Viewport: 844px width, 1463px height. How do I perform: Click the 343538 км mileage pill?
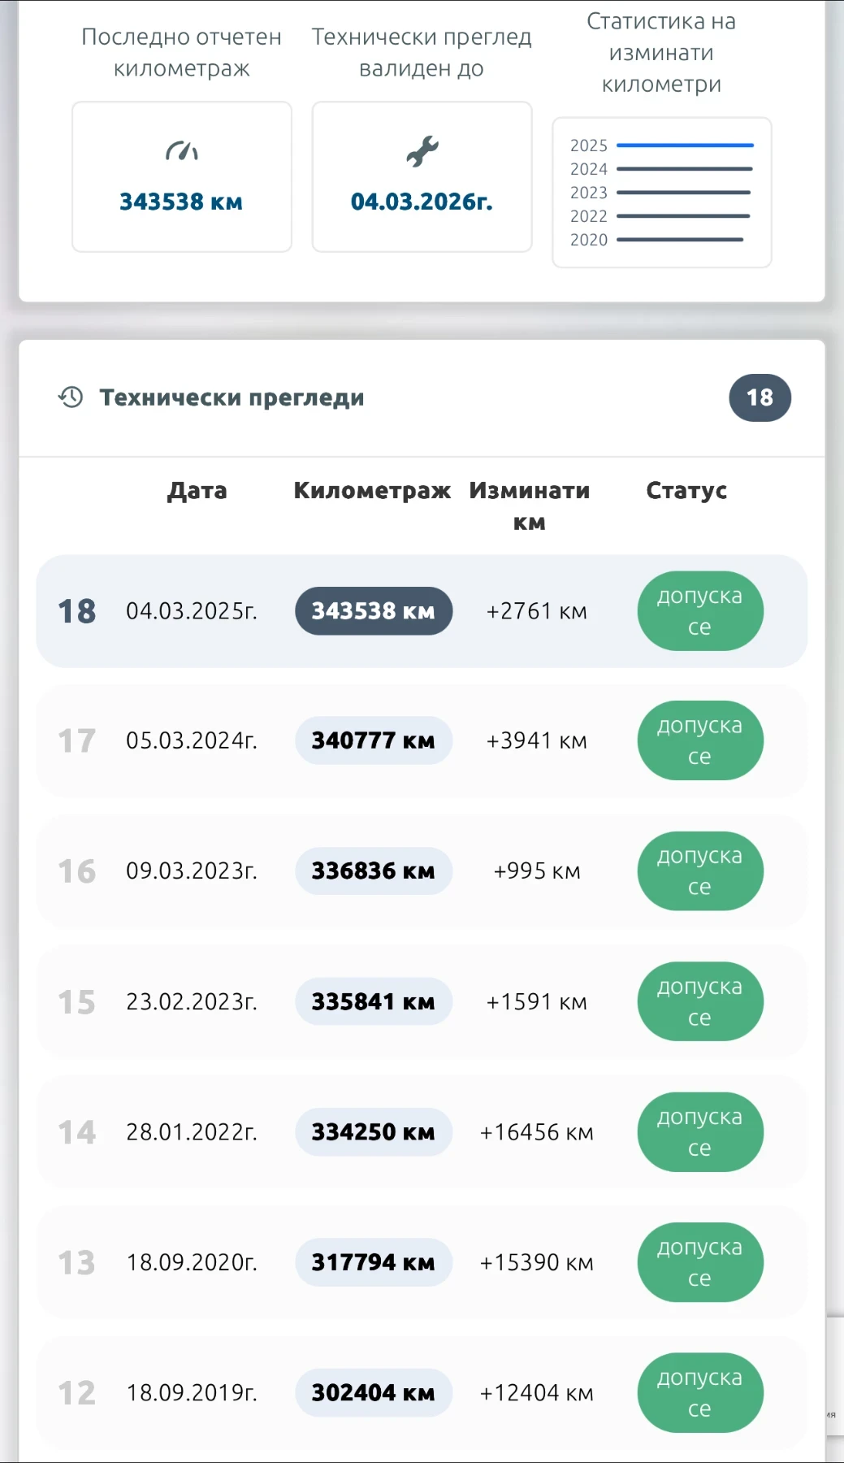tap(374, 611)
